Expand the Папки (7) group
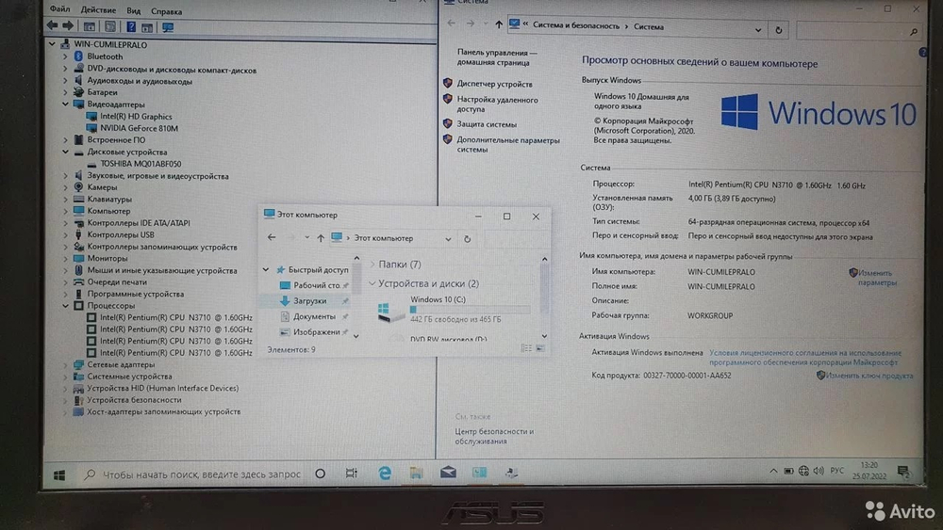This screenshot has width=943, height=530. tap(372, 265)
